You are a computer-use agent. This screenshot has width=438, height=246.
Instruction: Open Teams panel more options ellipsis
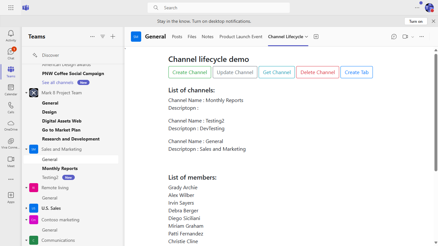click(92, 37)
